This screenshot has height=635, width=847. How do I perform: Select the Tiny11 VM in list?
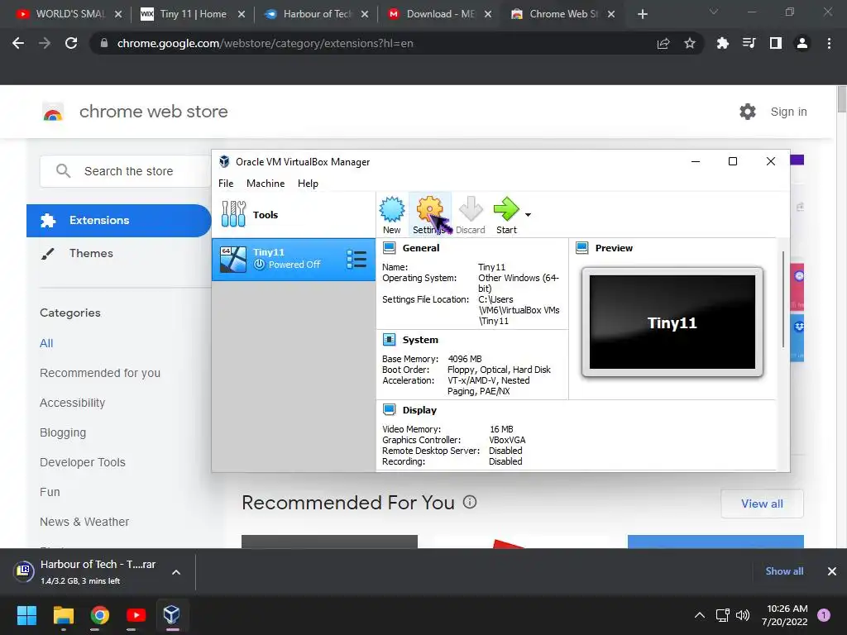(x=294, y=259)
